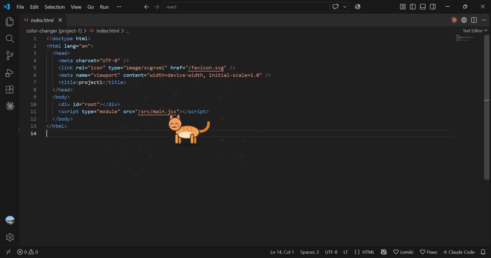Toggle the bottom panel
The width and height of the screenshot is (491, 258).
click(423, 7)
